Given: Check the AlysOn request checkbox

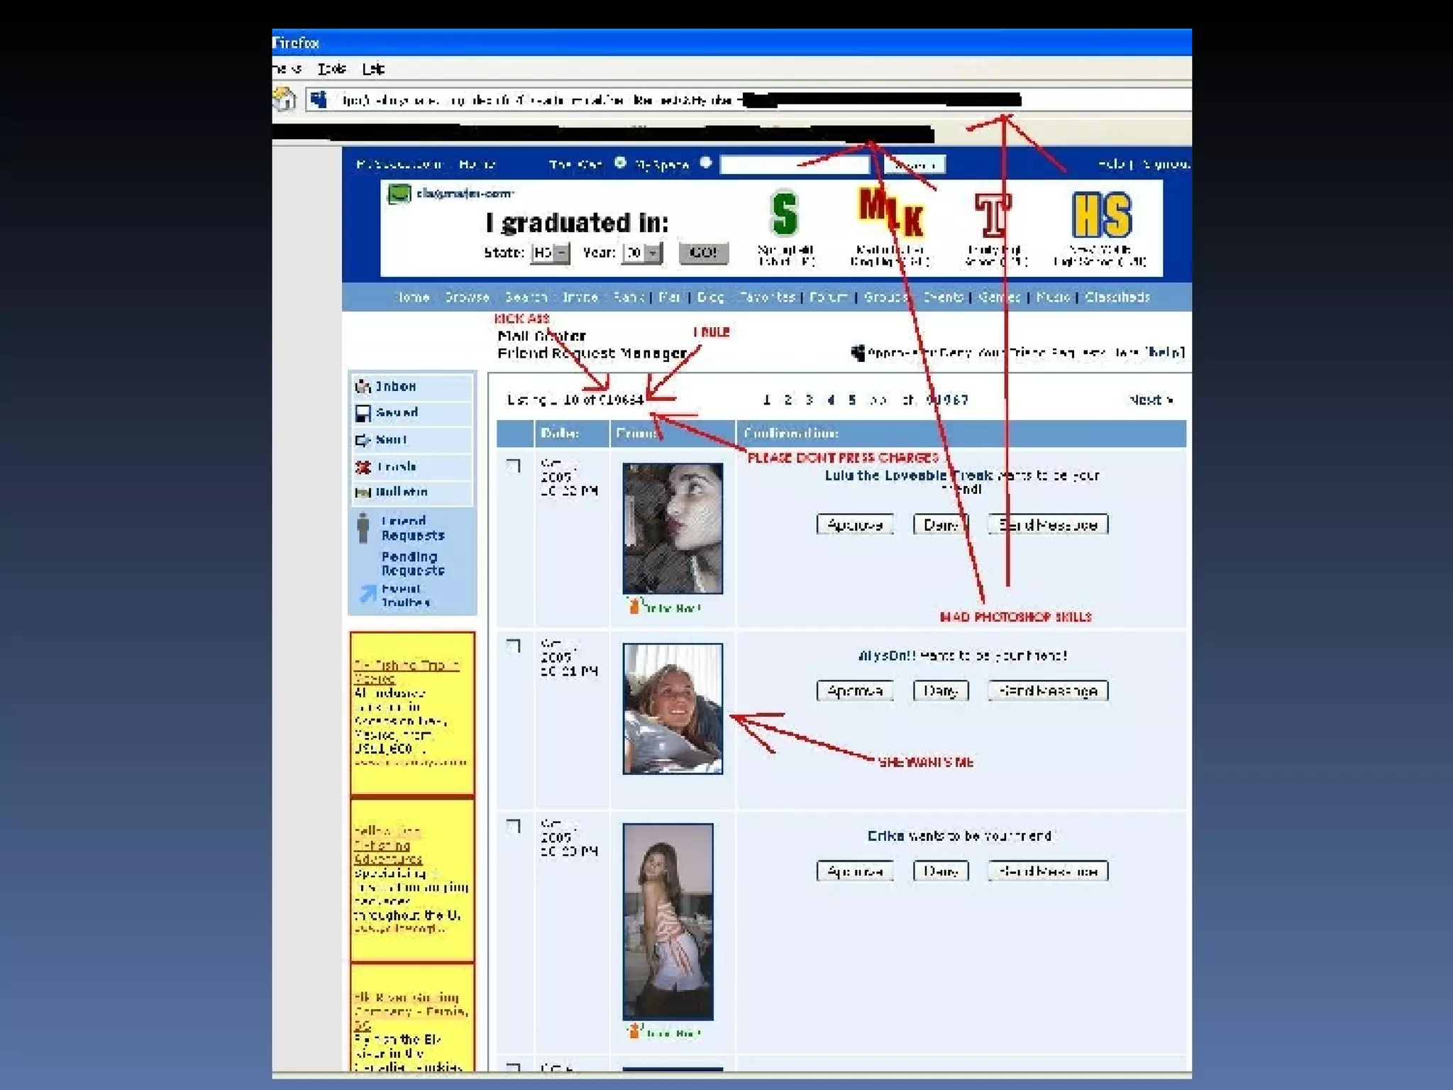Looking at the screenshot, I should 514,646.
